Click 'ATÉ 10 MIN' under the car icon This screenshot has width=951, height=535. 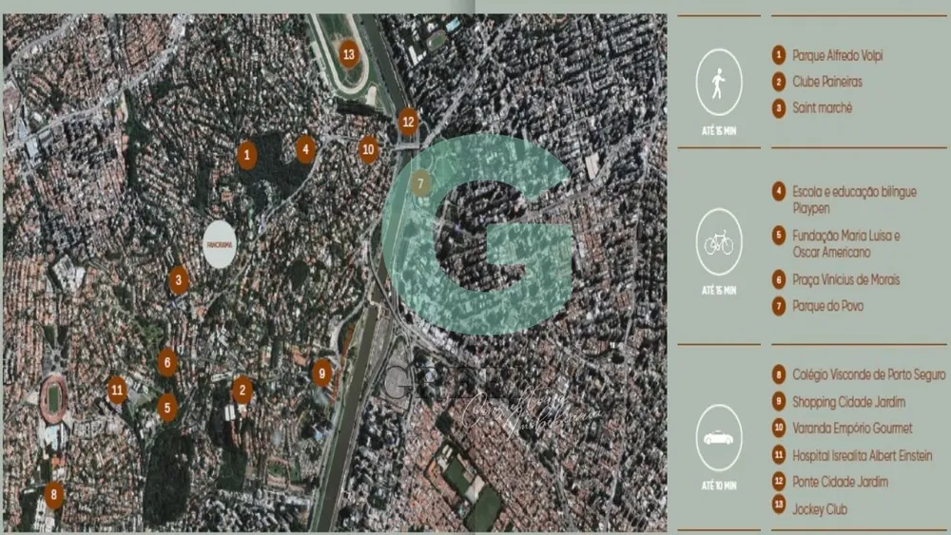[x=719, y=486]
